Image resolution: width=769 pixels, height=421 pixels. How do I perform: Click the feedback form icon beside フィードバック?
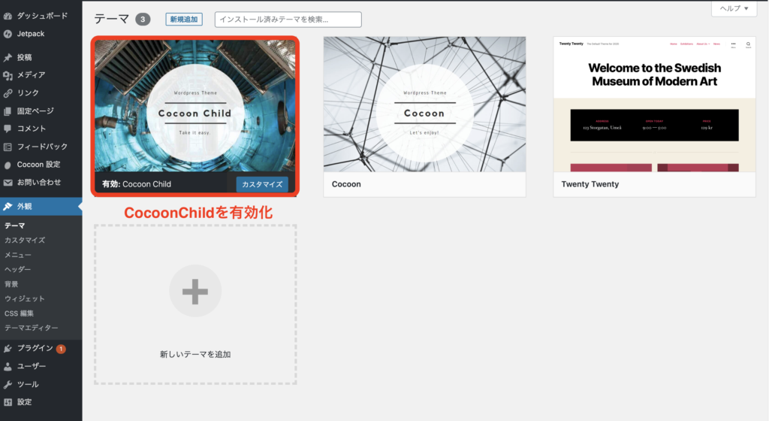tap(8, 147)
